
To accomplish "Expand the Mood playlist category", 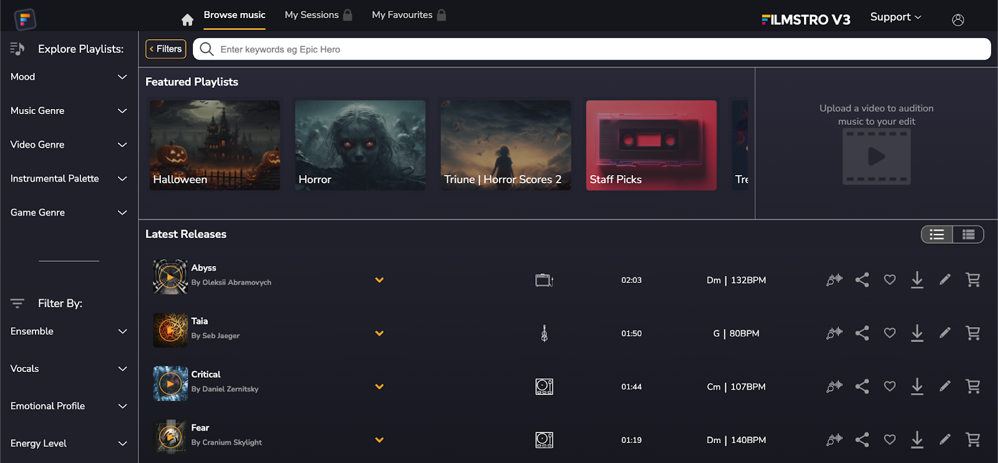I will pyautogui.click(x=69, y=77).
